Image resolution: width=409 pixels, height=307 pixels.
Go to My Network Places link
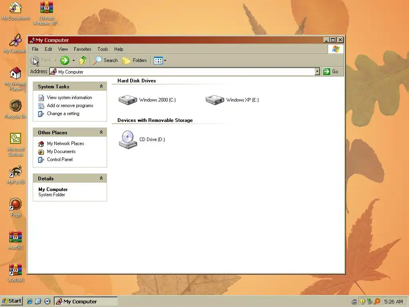[x=66, y=144]
